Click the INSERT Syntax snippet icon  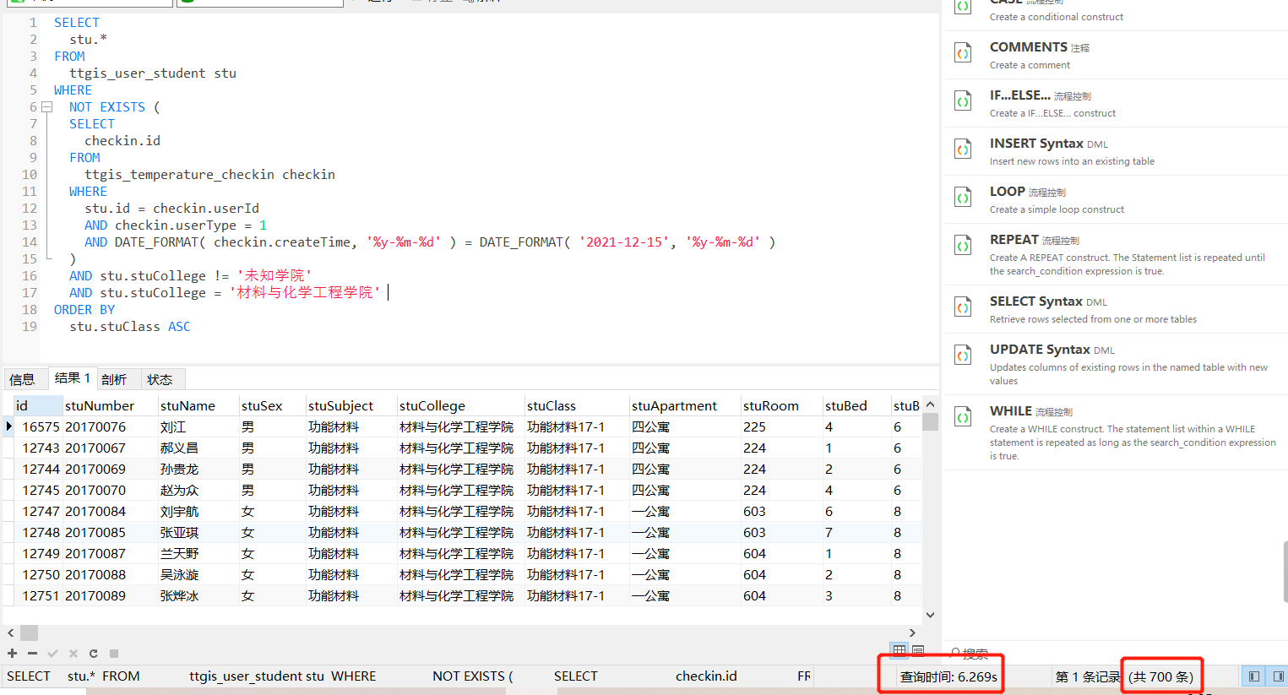pyautogui.click(x=963, y=149)
